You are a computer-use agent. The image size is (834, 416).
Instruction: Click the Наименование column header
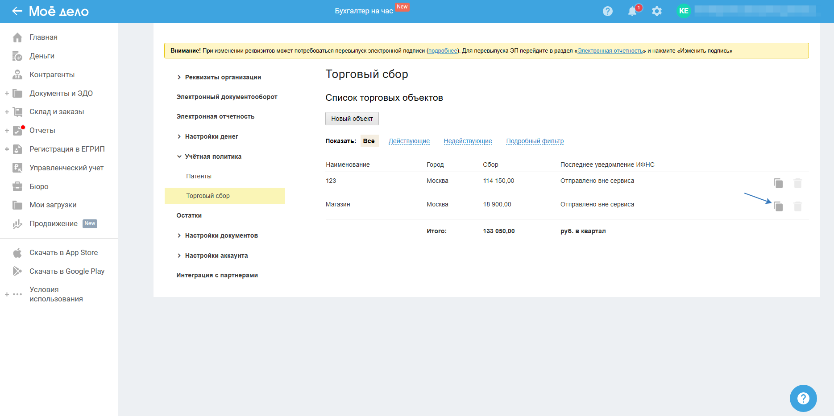tap(348, 165)
